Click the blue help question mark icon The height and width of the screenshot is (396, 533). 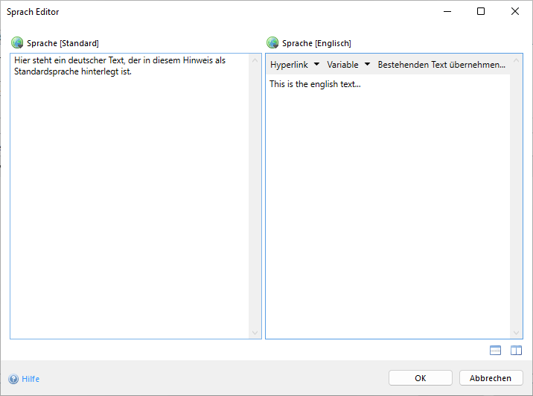[13, 379]
